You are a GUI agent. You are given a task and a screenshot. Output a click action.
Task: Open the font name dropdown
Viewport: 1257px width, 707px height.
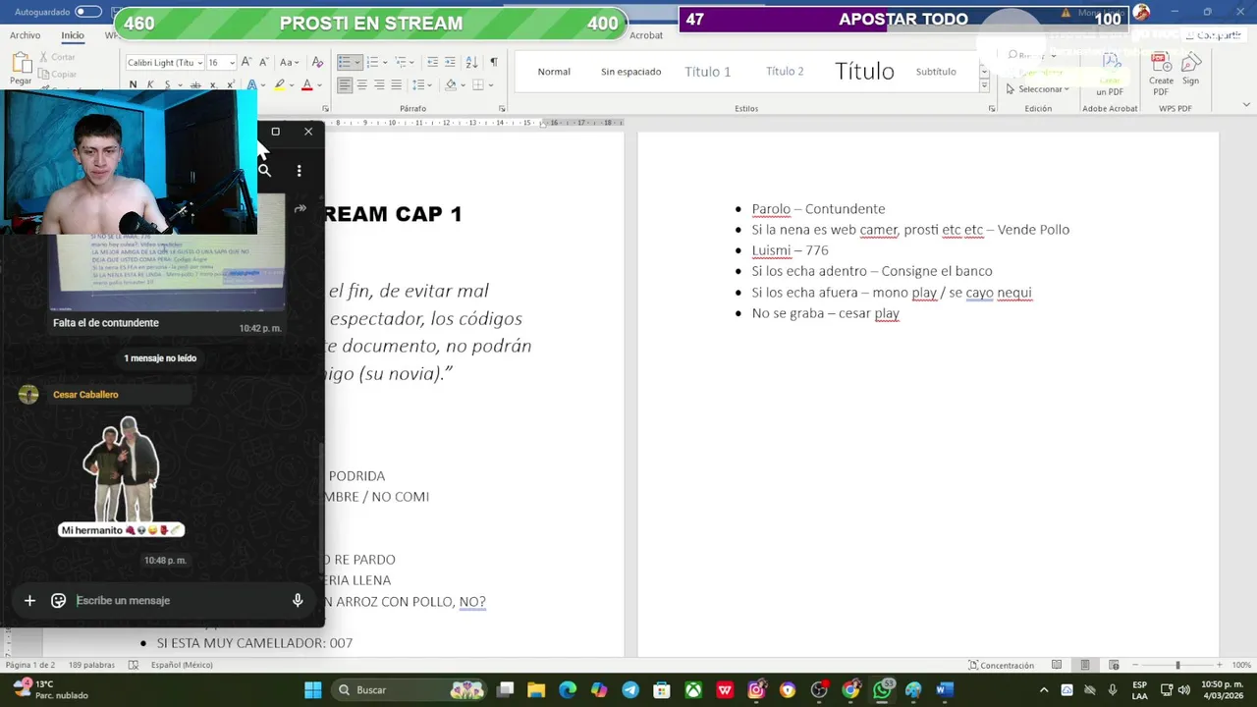(199, 62)
